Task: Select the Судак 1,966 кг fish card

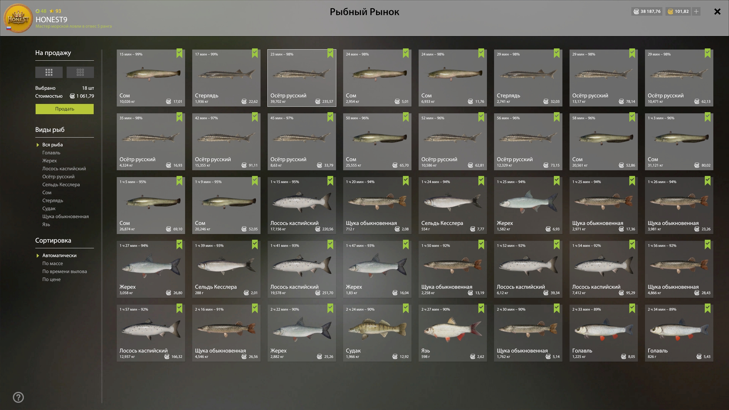Action: [377, 333]
